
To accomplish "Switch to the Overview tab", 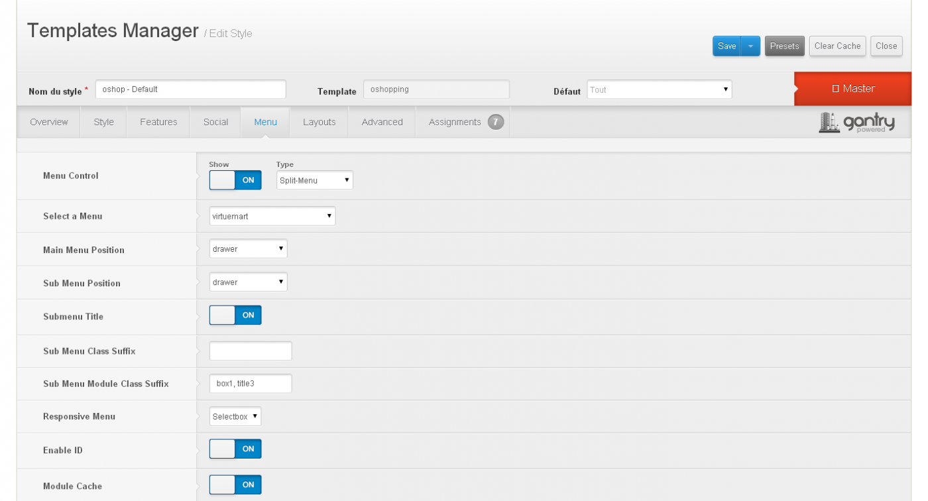I will pos(49,122).
